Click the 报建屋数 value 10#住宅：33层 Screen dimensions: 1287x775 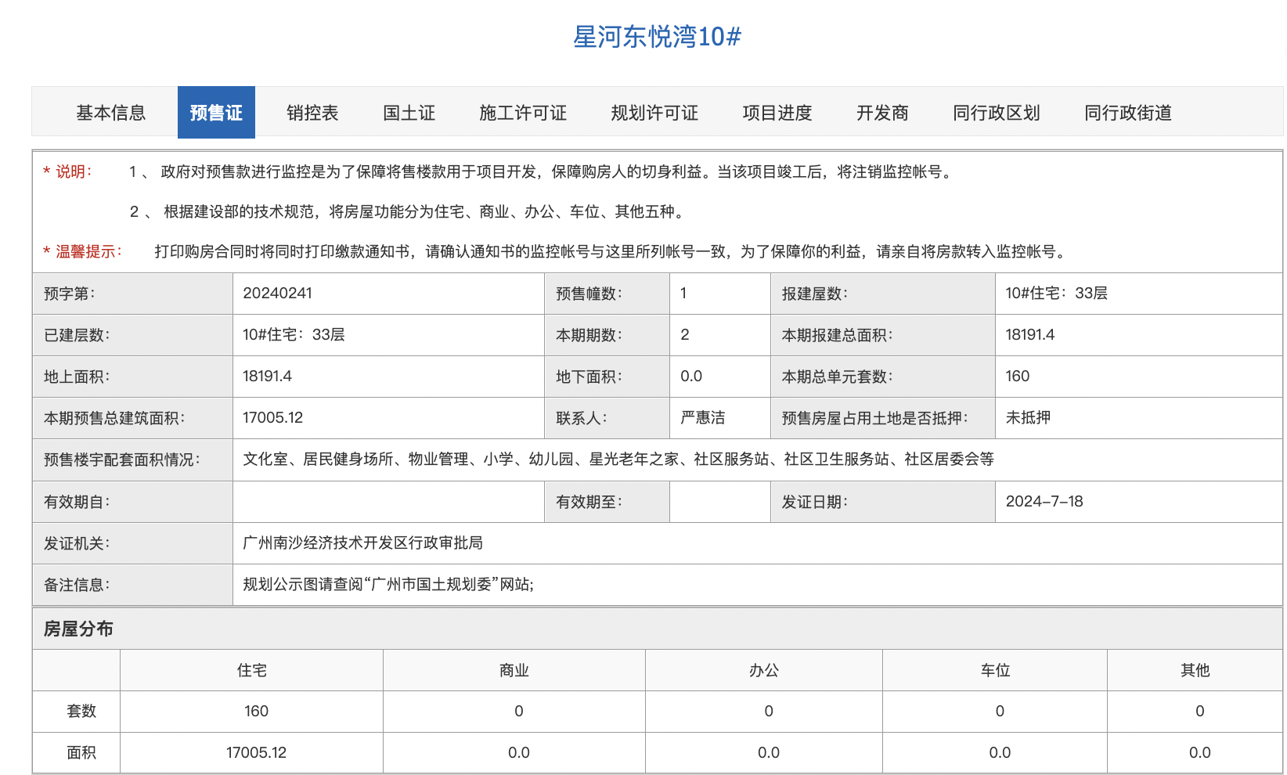tap(1056, 293)
